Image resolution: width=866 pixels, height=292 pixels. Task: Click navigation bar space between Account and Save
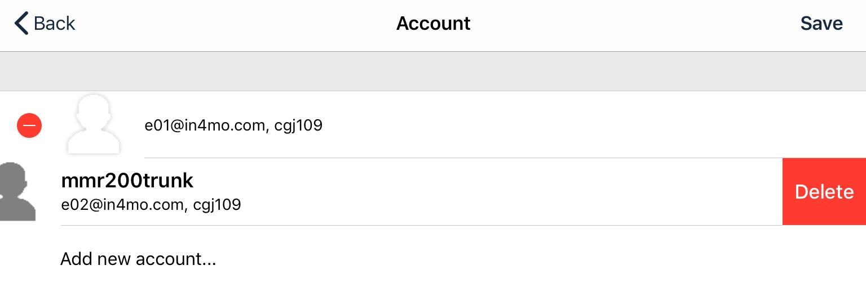[x=631, y=24]
